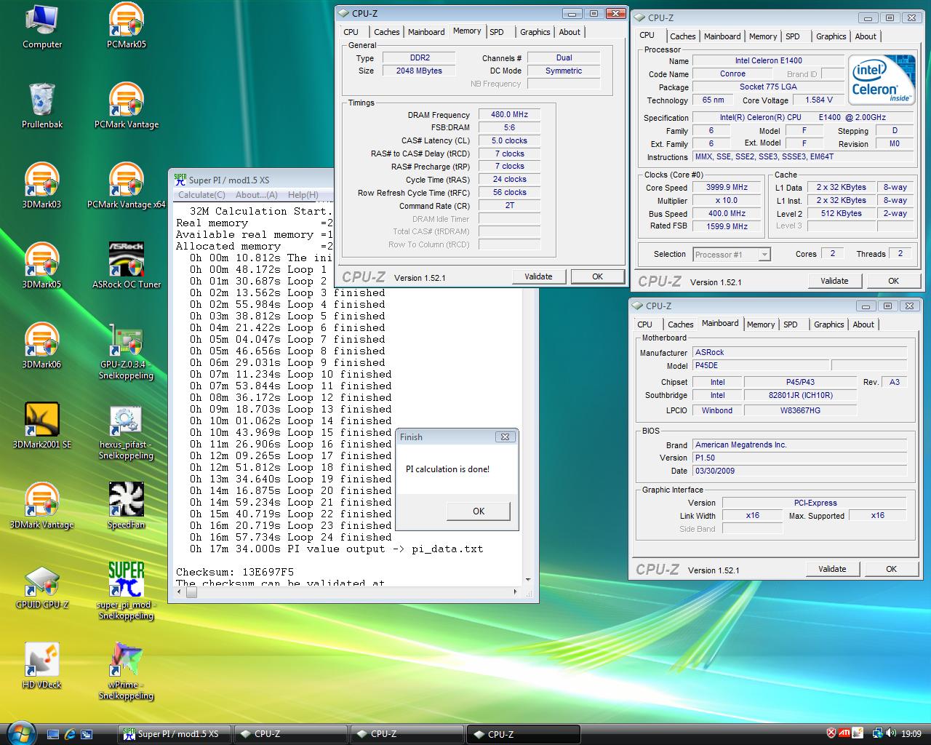Select Mainboard tab in CPU tab CPU-Z window
This screenshot has height=745, width=931.
(x=722, y=36)
